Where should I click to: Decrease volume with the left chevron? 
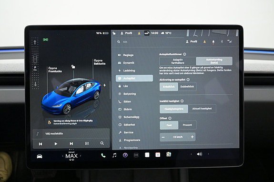point(191,154)
